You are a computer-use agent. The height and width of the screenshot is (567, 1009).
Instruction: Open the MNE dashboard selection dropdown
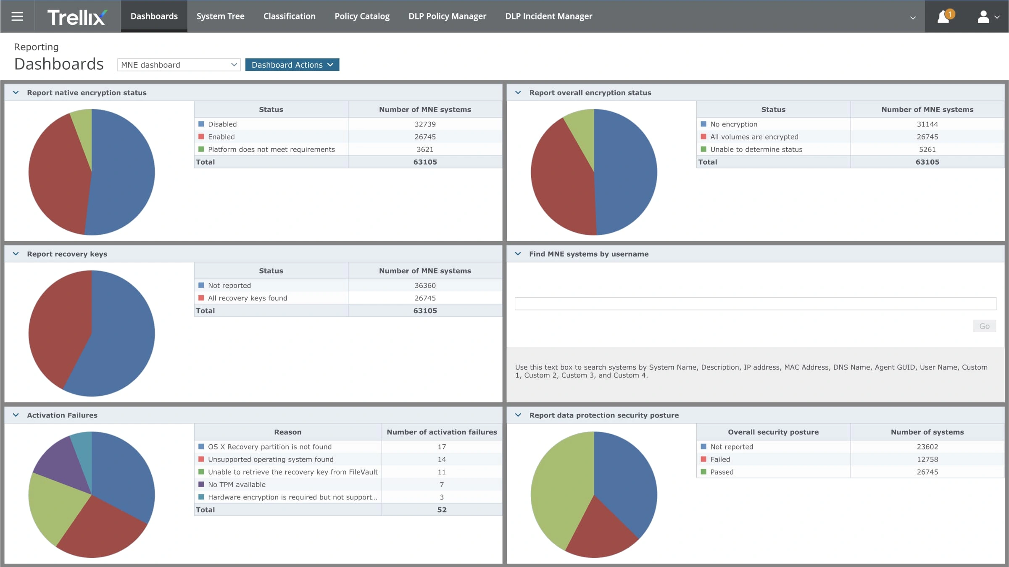click(x=179, y=65)
